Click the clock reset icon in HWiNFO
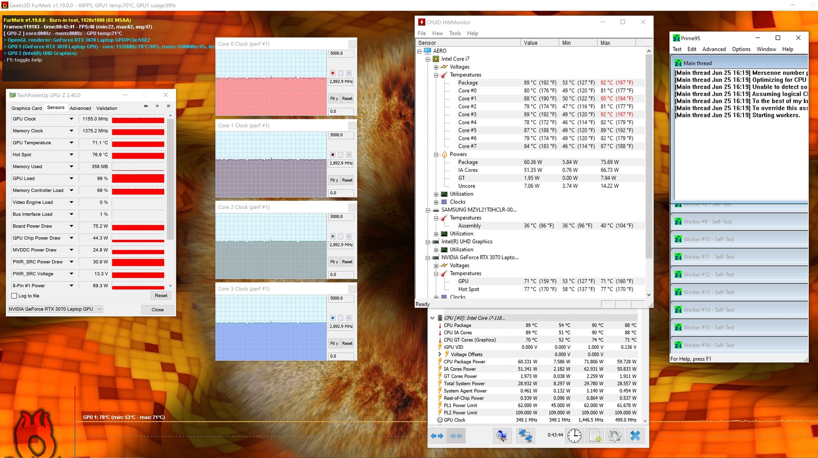Viewport: 818px width, 458px height. [574, 436]
